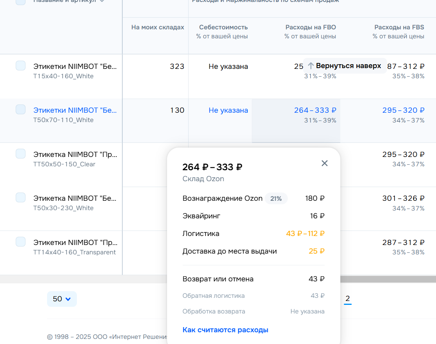Click the 'Расходы на FBO' column header
The height and width of the screenshot is (344, 436).
[311, 27]
